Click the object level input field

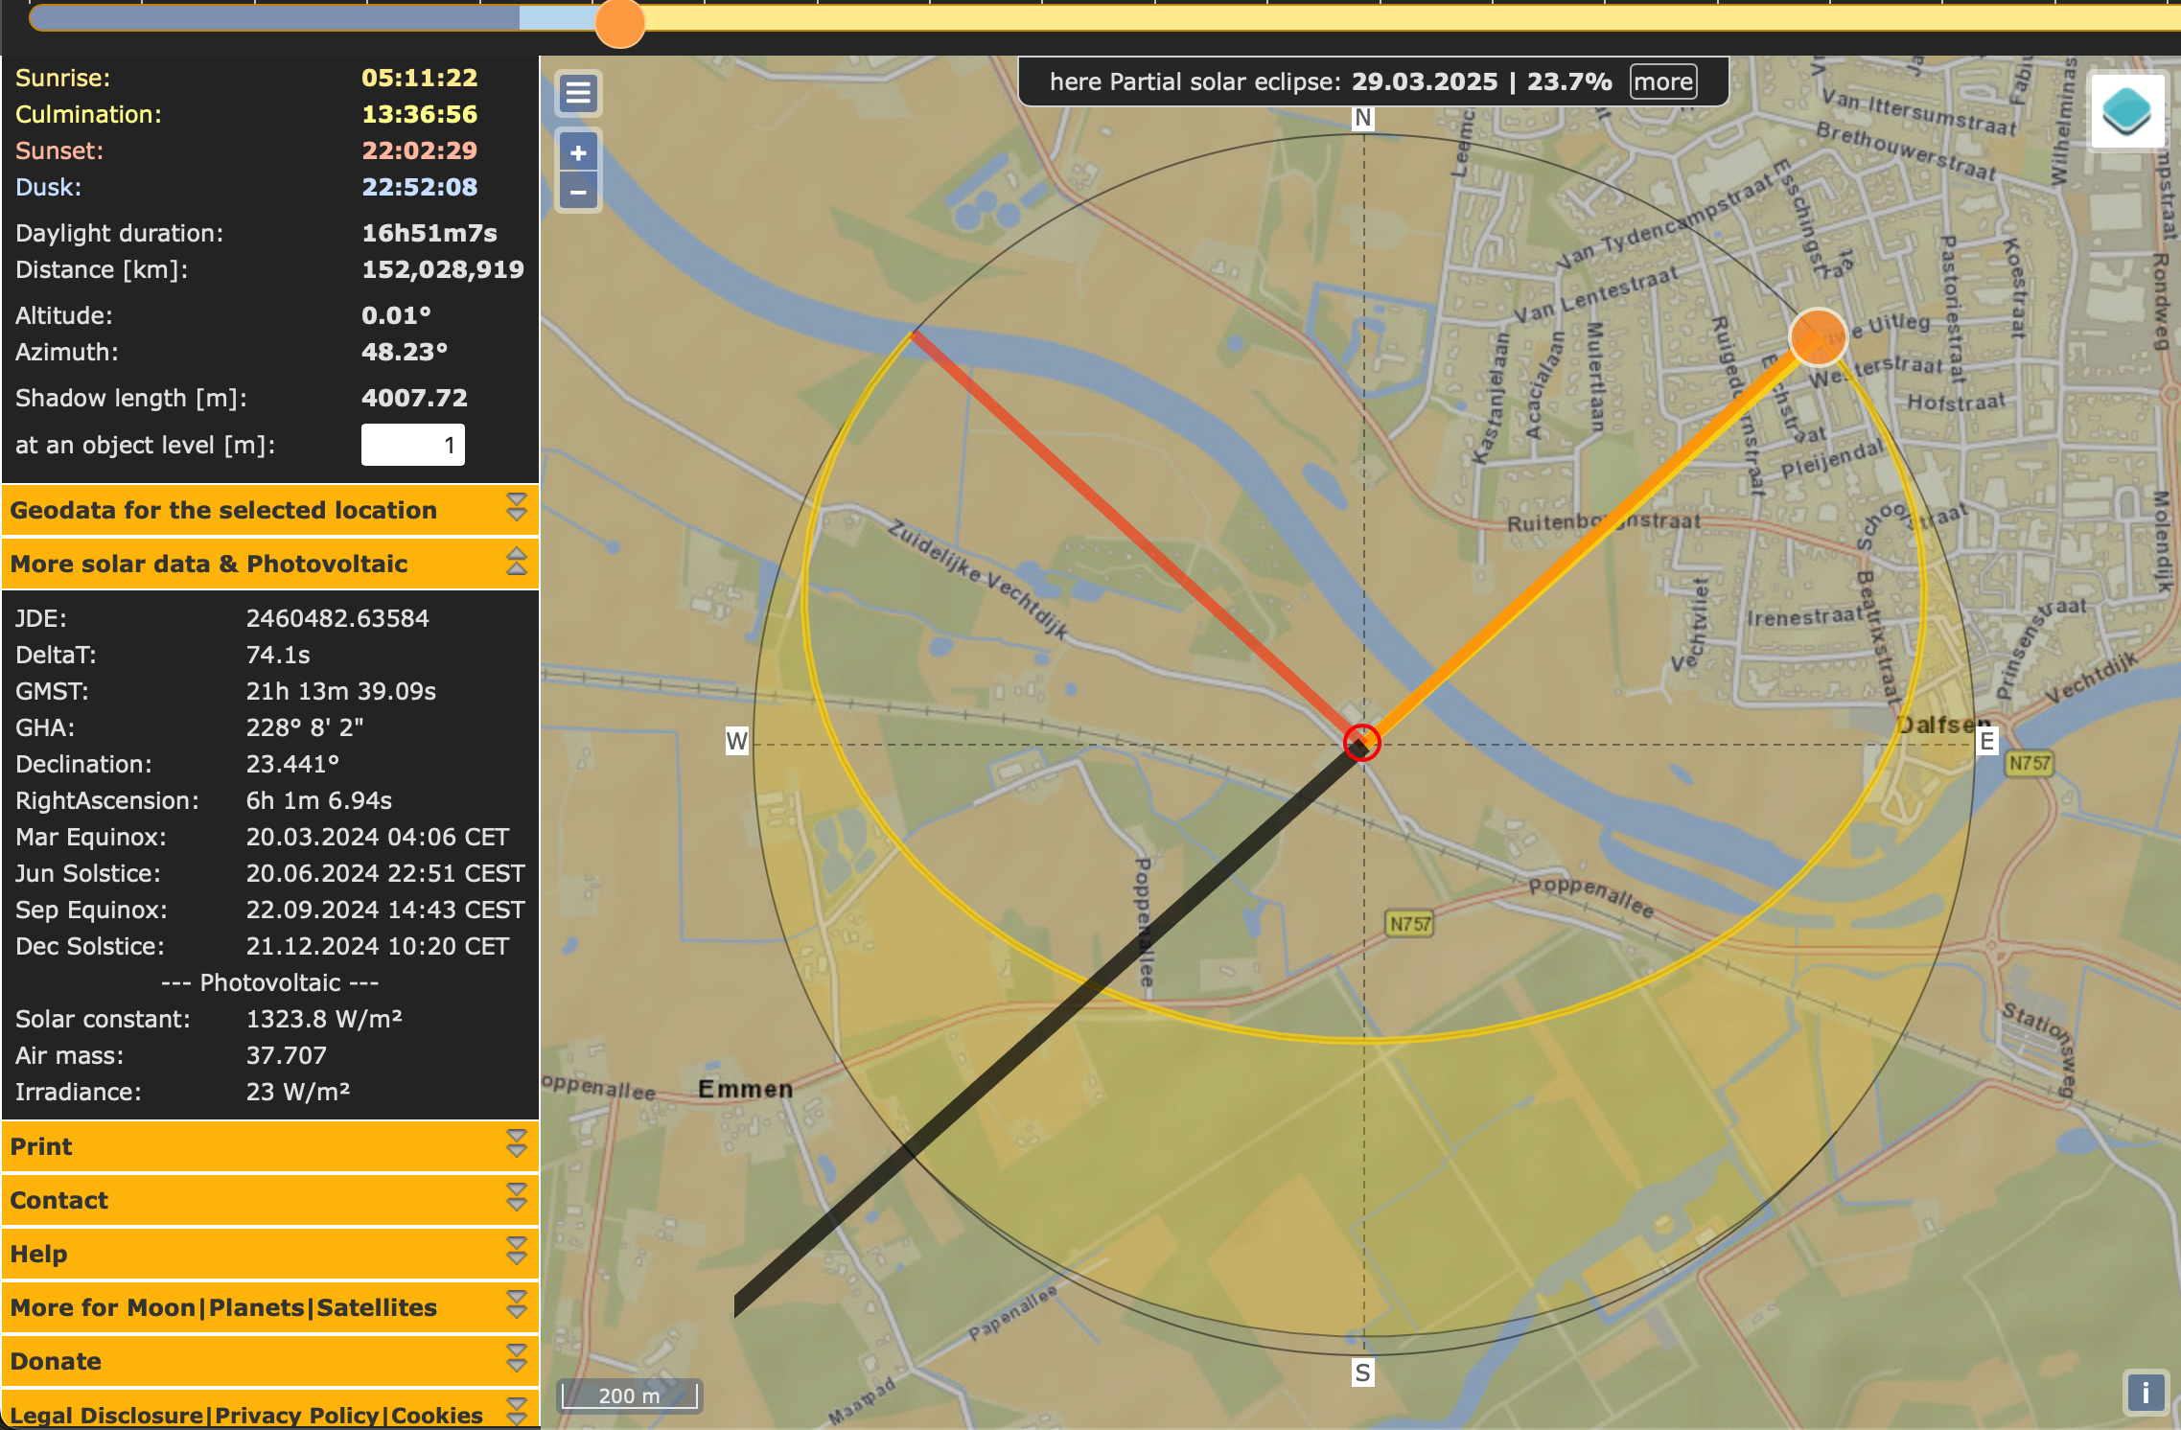413,445
